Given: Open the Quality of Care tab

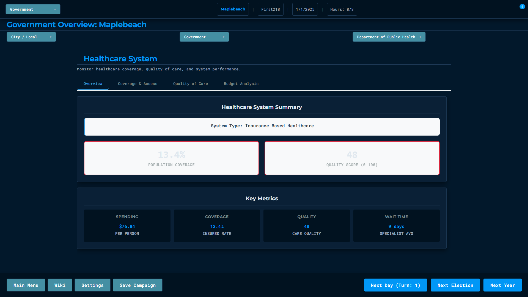Looking at the screenshot, I should (x=190, y=84).
